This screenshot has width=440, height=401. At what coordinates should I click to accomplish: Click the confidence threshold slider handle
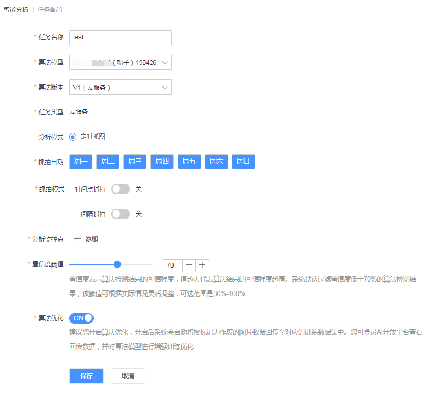click(117, 264)
